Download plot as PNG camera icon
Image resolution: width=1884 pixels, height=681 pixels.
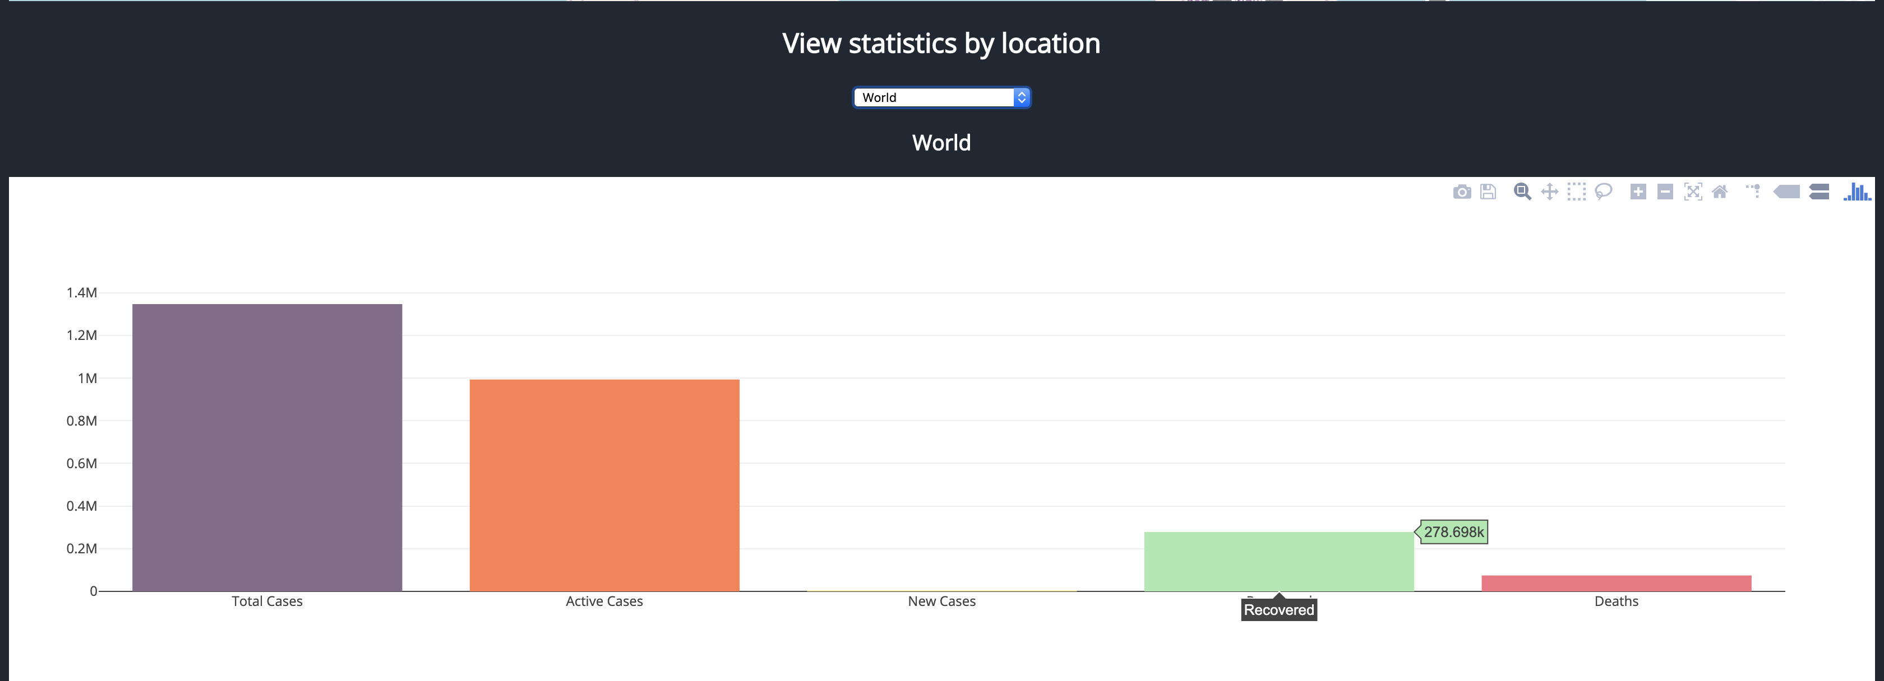click(1461, 192)
